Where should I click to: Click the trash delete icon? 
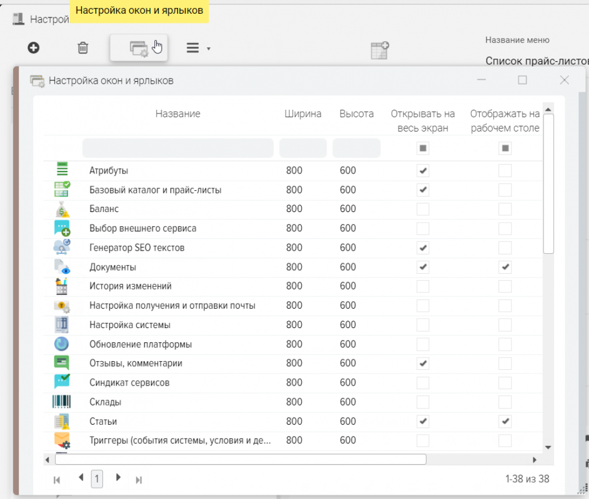tap(82, 48)
